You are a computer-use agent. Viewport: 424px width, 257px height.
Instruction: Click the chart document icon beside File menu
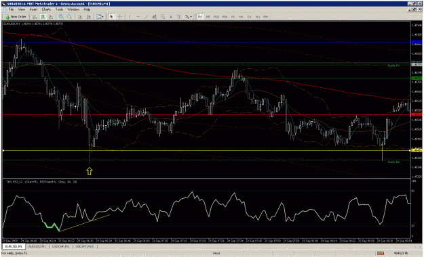[5, 9]
